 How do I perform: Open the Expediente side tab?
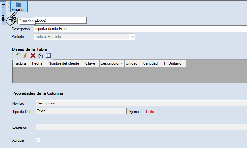(x=3, y=13)
